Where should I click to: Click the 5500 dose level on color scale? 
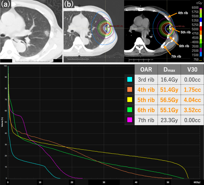195,16
